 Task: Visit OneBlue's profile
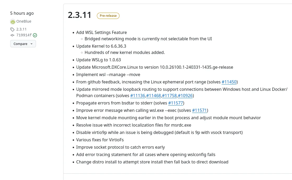(24, 21)
